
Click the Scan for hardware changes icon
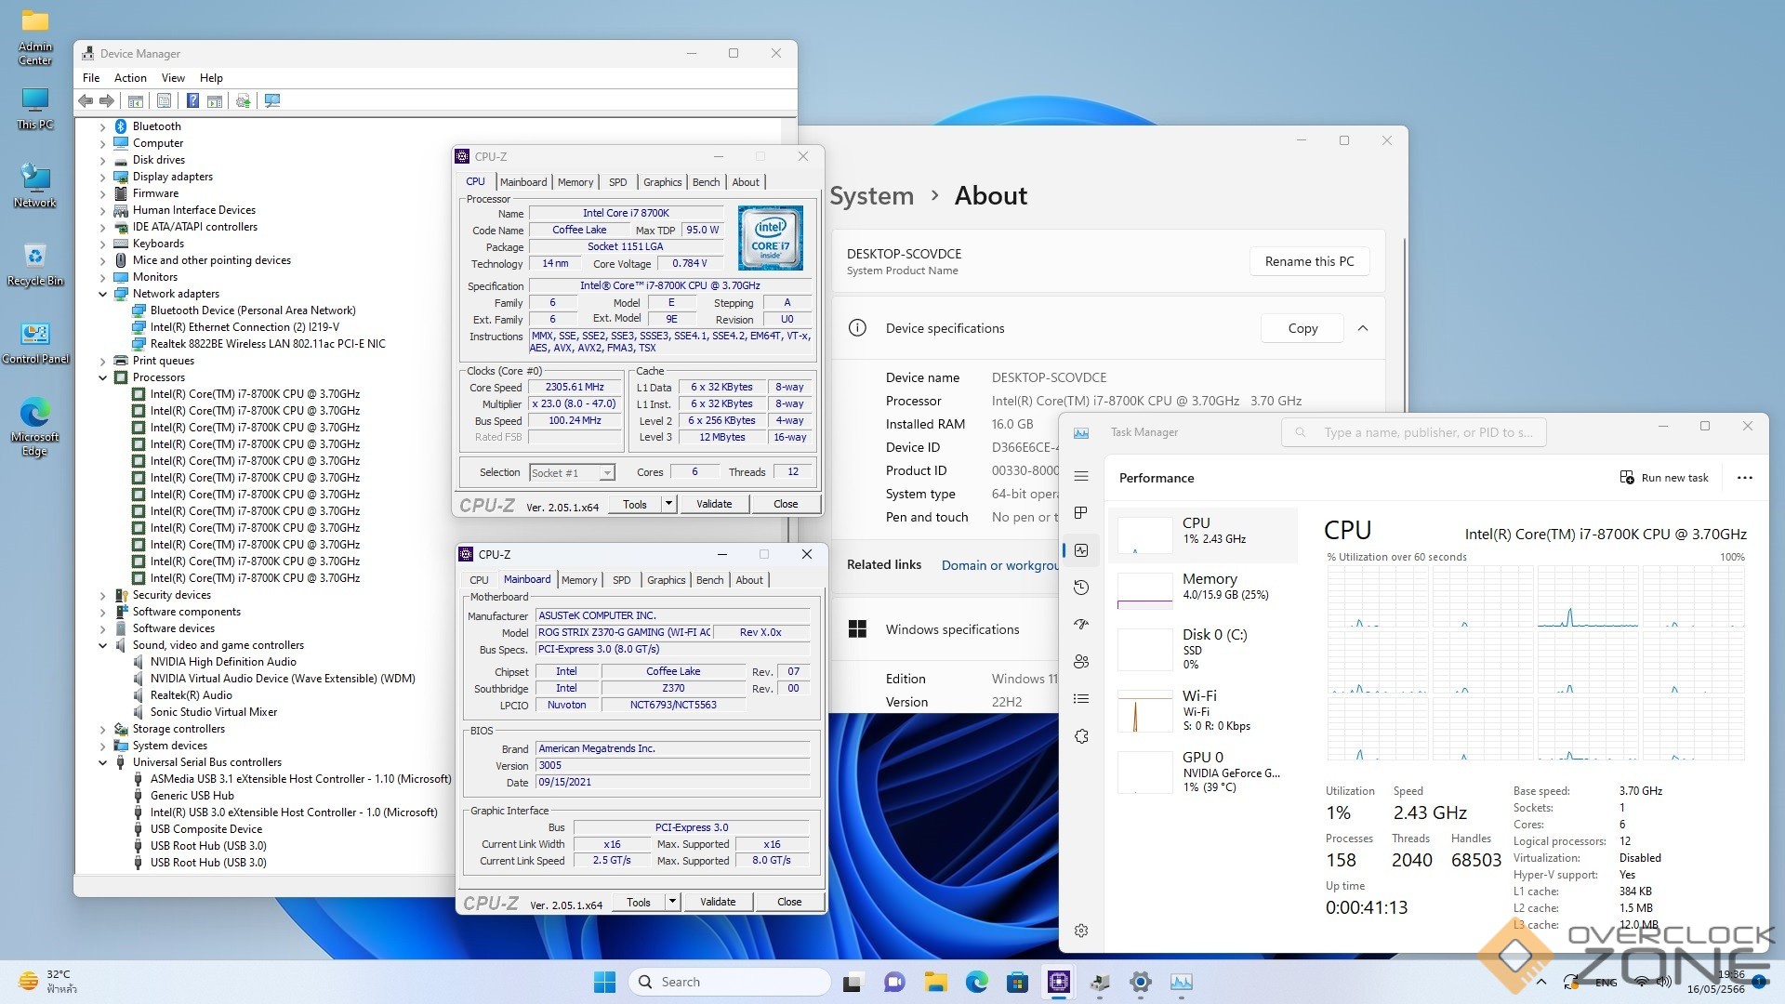coord(272,100)
